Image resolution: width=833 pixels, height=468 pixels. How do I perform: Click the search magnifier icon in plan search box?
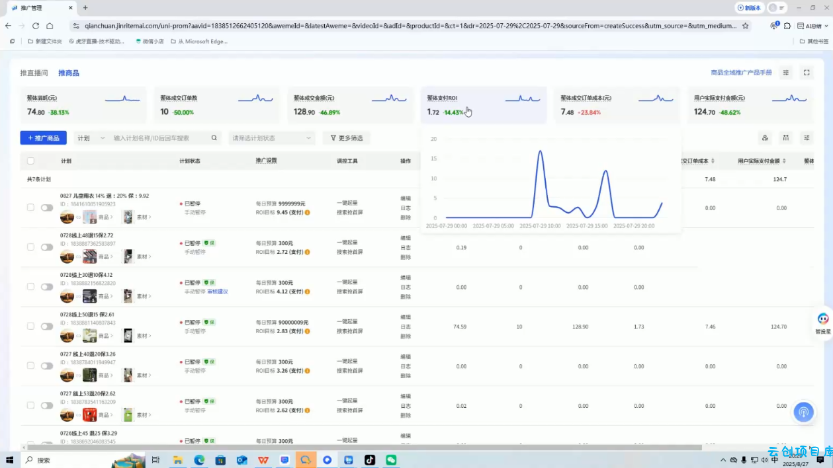pos(214,138)
